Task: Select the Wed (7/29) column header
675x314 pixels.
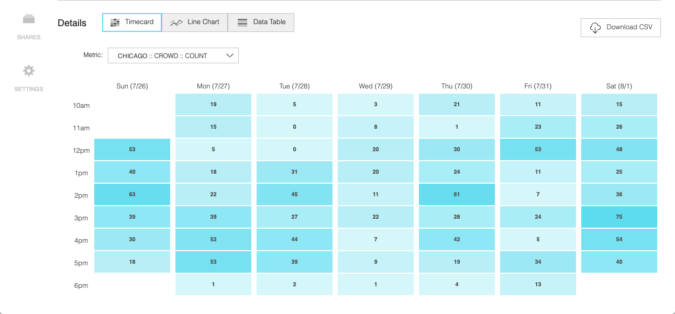Action: point(375,86)
